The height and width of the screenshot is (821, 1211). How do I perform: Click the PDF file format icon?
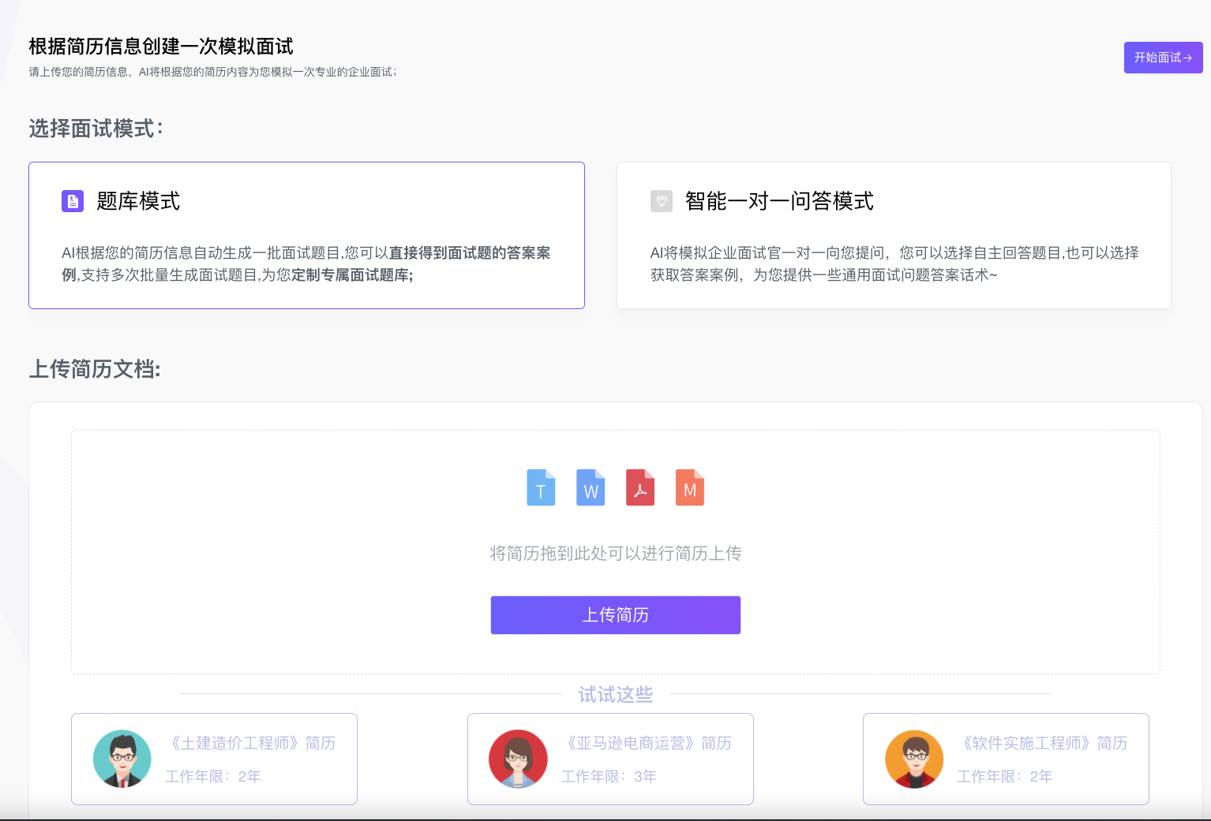click(640, 487)
